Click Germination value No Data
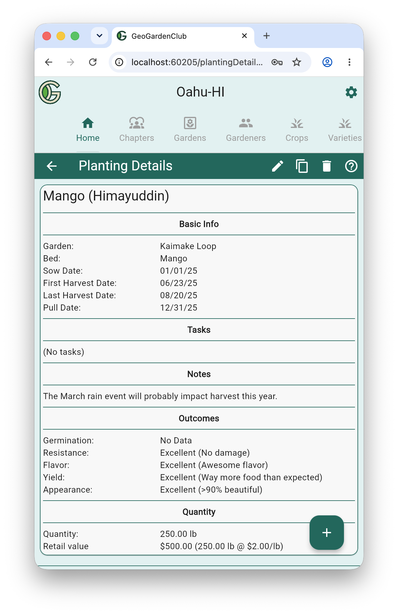Image resolution: width=398 pixels, height=615 pixels. 176,441
